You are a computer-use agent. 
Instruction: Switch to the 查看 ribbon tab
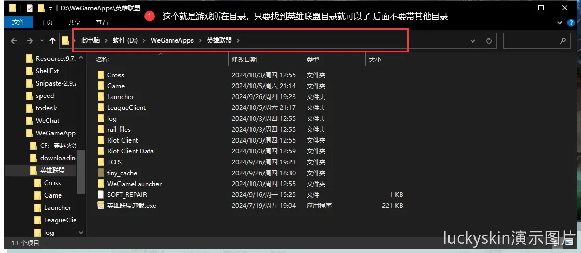coord(102,23)
